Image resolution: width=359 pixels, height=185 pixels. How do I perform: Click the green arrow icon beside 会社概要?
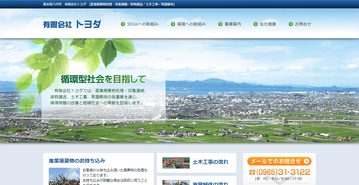point(255,24)
